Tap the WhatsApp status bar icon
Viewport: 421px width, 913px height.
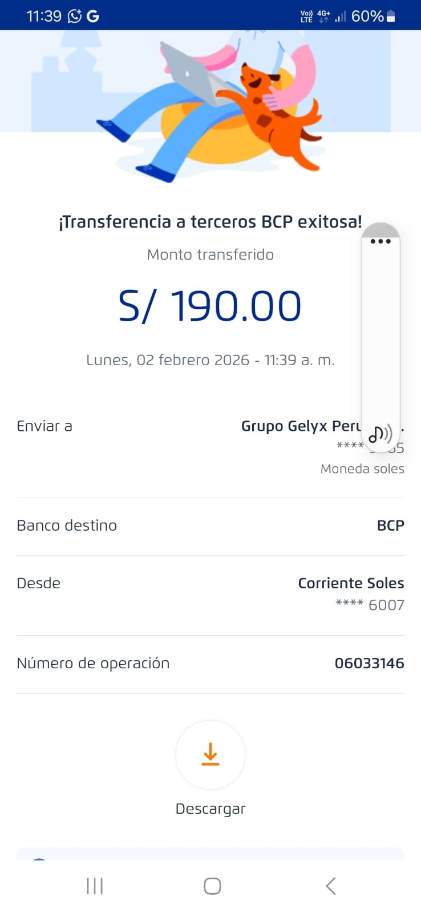coord(75,16)
